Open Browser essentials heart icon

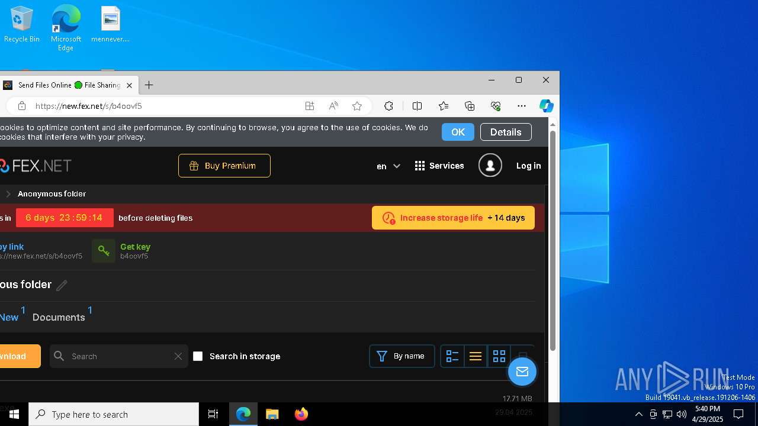tap(496, 106)
